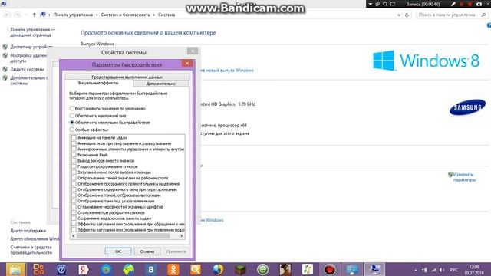
Task: Click OK in performance options
Action: click(118, 251)
